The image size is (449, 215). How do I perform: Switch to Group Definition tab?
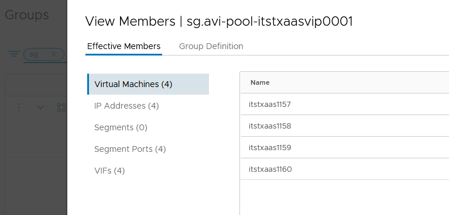click(211, 46)
